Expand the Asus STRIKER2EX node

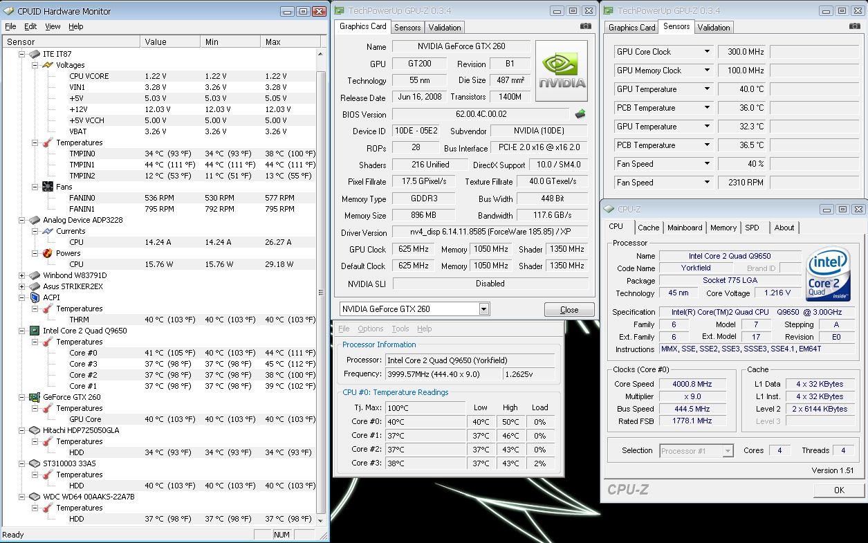[21, 286]
